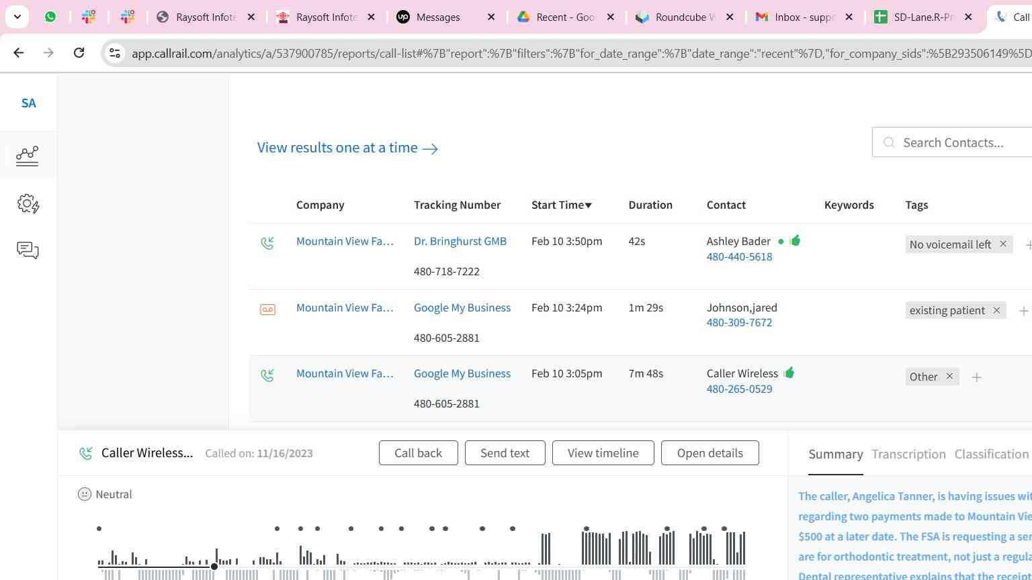Switch to the Recent - Google Drive tab
The image size is (1032, 580).
566,17
